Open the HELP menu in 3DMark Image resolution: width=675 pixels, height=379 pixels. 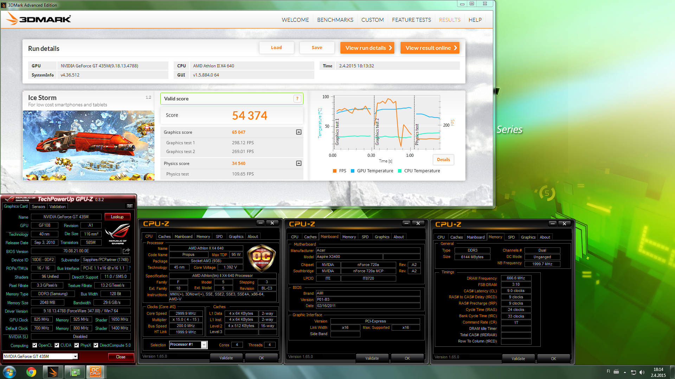coord(475,20)
